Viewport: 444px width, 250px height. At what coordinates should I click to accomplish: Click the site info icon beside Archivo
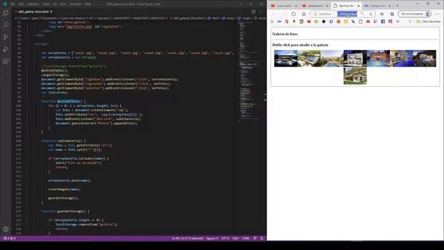315,14
